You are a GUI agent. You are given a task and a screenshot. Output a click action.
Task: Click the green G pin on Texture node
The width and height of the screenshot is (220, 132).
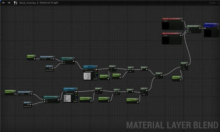pos(96,73)
